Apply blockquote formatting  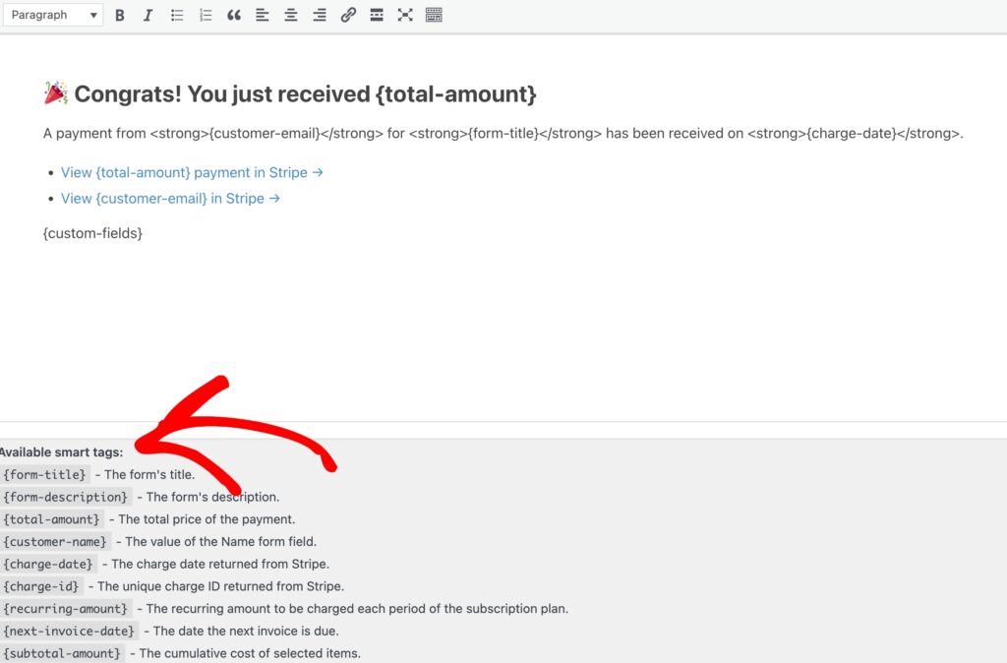234,16
